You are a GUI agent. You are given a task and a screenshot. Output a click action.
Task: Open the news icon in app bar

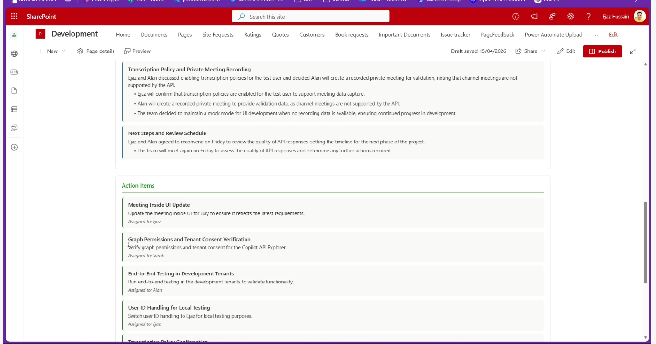click(14, 72)
